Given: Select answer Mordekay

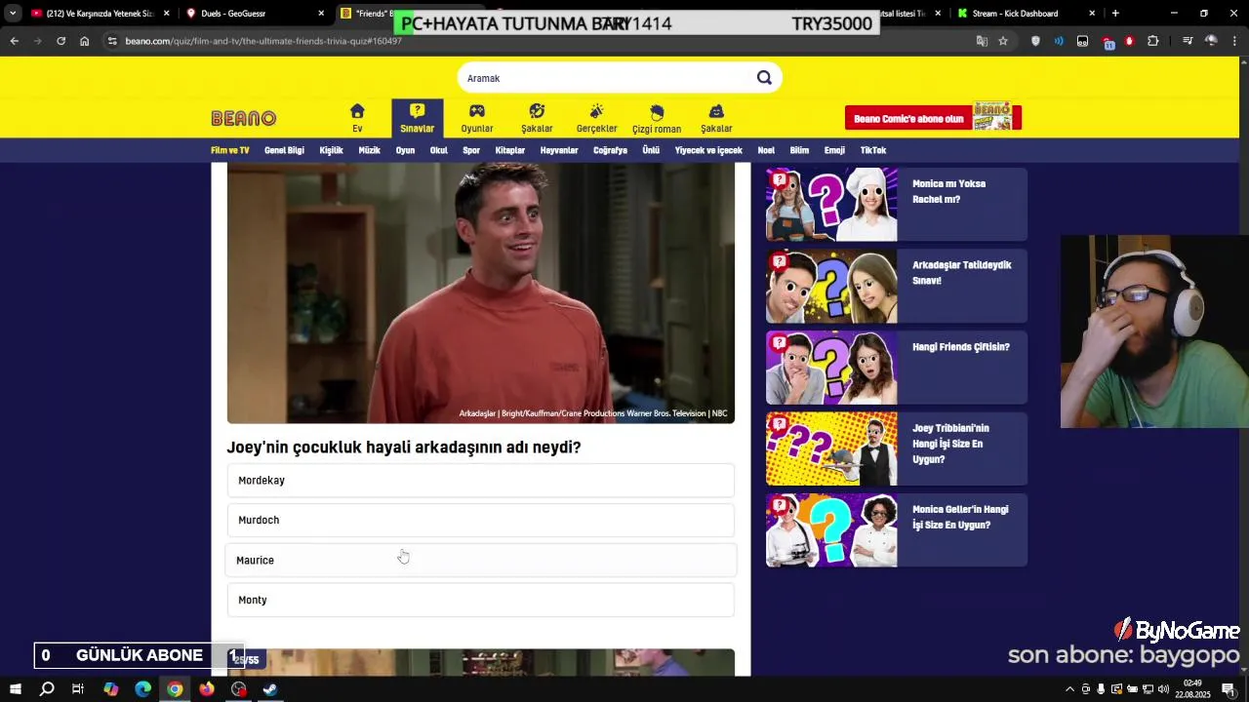Looking at the screenshot, I should [481, 481].
